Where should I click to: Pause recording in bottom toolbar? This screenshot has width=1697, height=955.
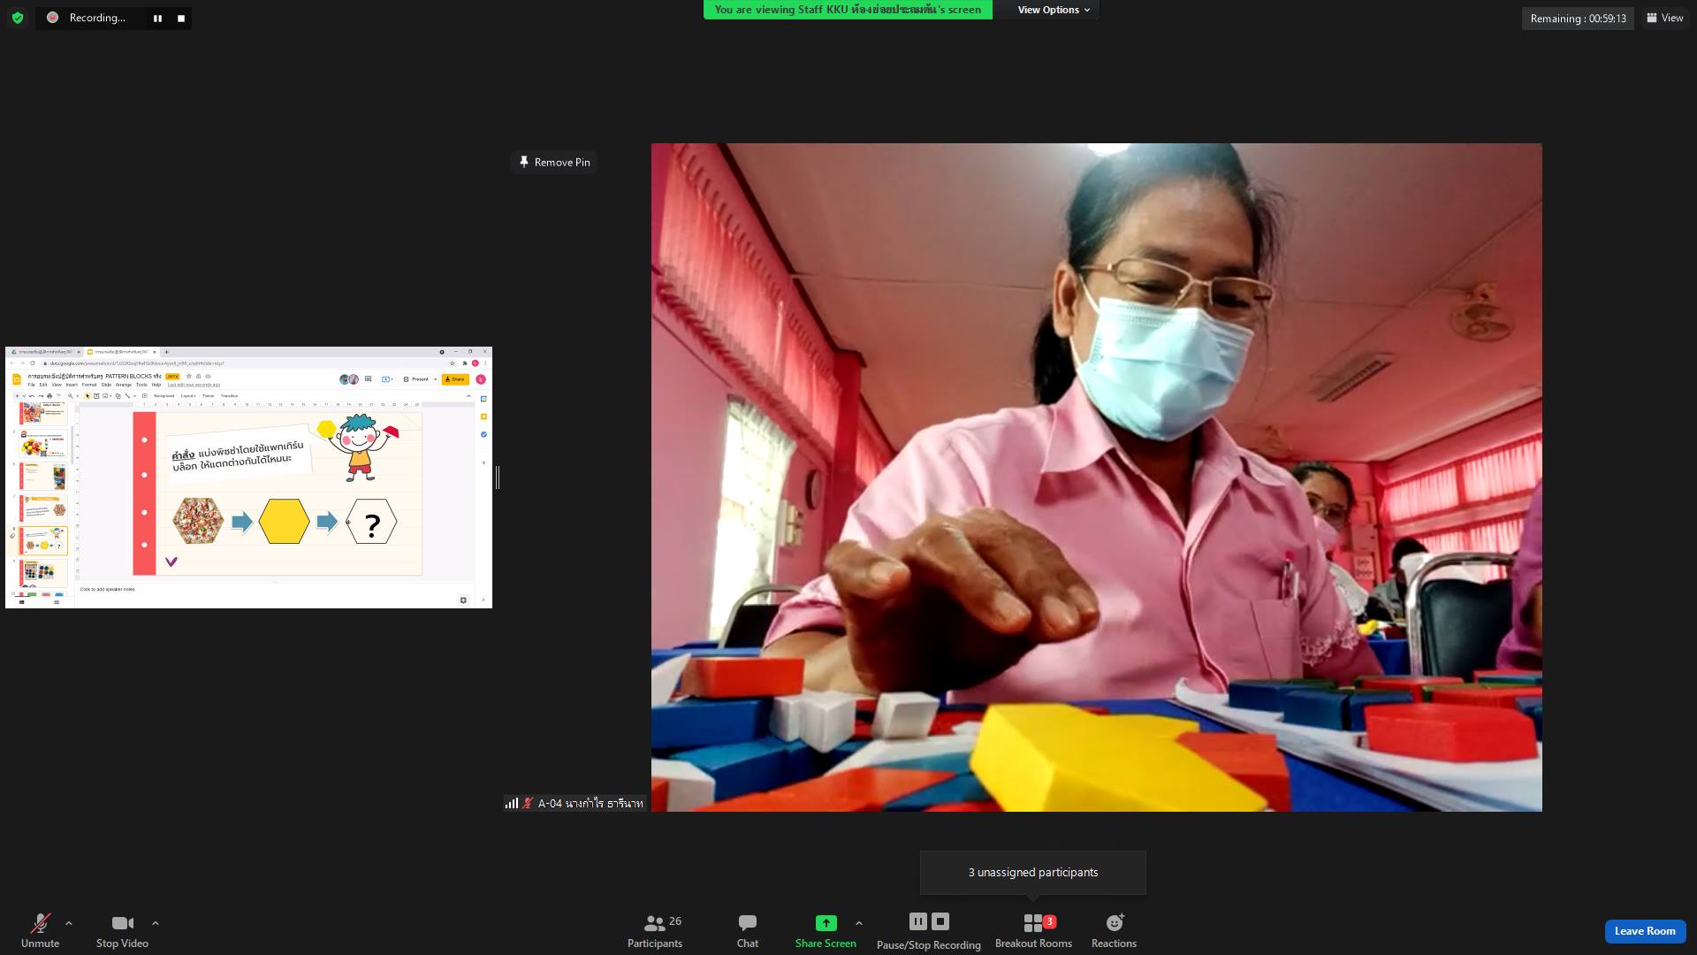tap(917, 921)
